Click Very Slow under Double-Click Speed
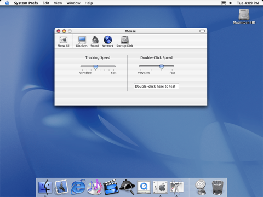Screen dimensions: 263x197 coord(144,73)
